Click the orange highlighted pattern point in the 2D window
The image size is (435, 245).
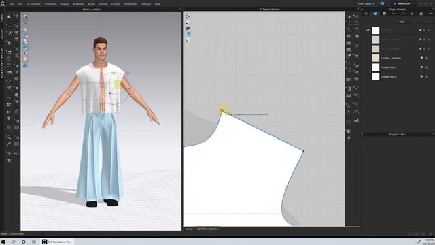[x=222, y=110]
